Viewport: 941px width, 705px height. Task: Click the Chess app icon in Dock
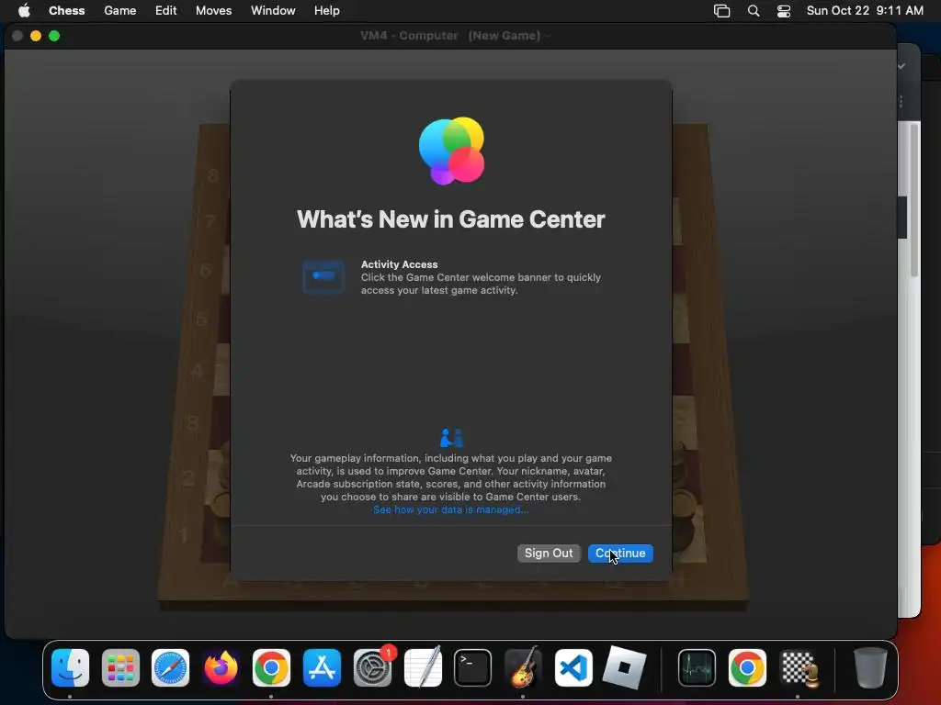(799, 667)
